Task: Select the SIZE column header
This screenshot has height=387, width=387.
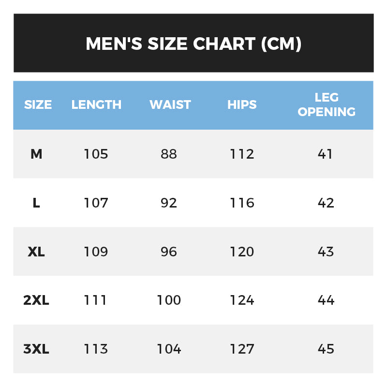Action: (38, 104)
